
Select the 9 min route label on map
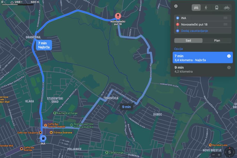(x=126, y=107)
